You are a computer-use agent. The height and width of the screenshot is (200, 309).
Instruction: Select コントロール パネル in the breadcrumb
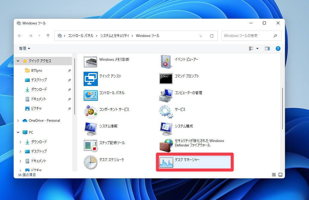click(x=81, y=36)
